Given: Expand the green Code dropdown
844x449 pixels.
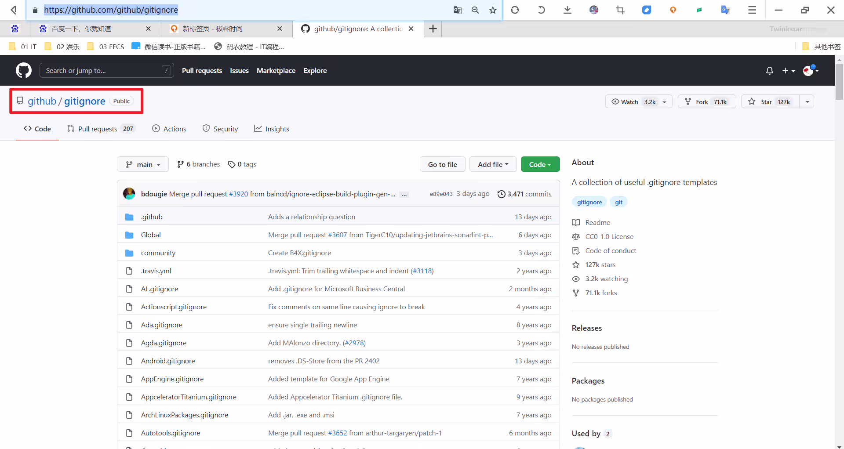Looking at the screenshot, I should pyautogui.click(x=540, y=164).
